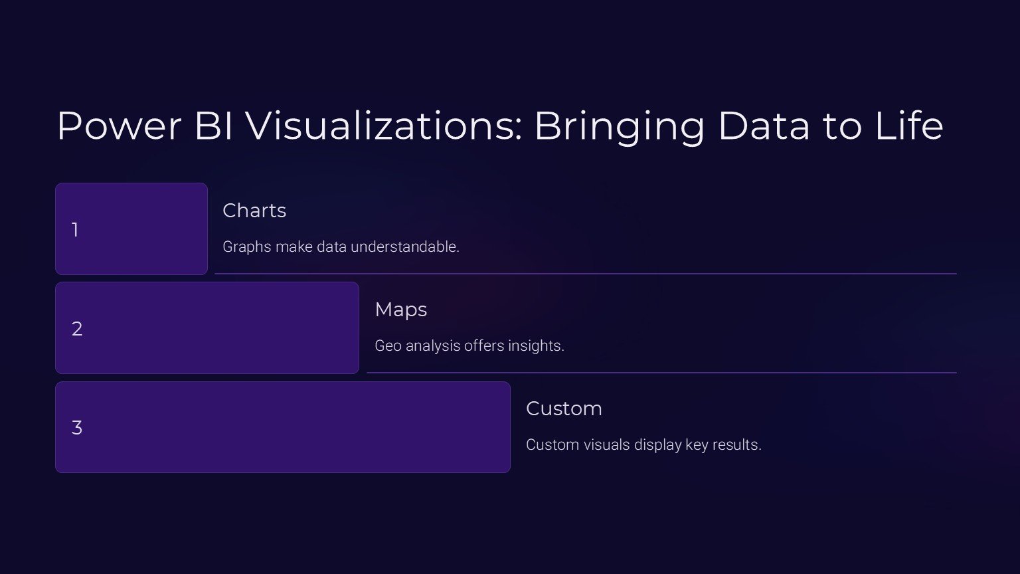Viewport: 1020px width, 574px height.
Task: Click the Custom heading
Action: tap(564, 409)
